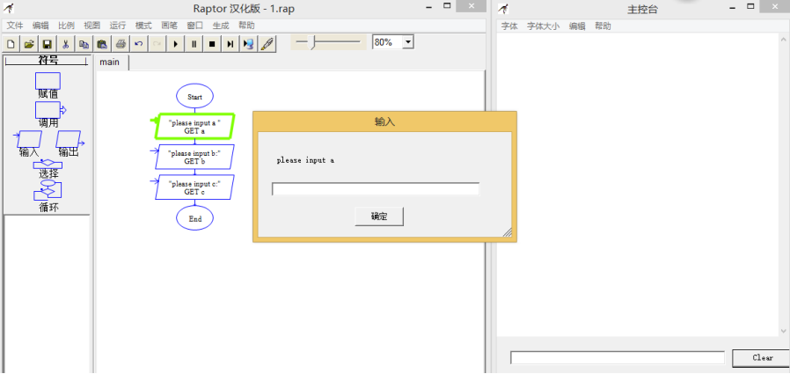Focus the console command input field
The width and height of the screenshot is (790, 374).
[618, 357]
